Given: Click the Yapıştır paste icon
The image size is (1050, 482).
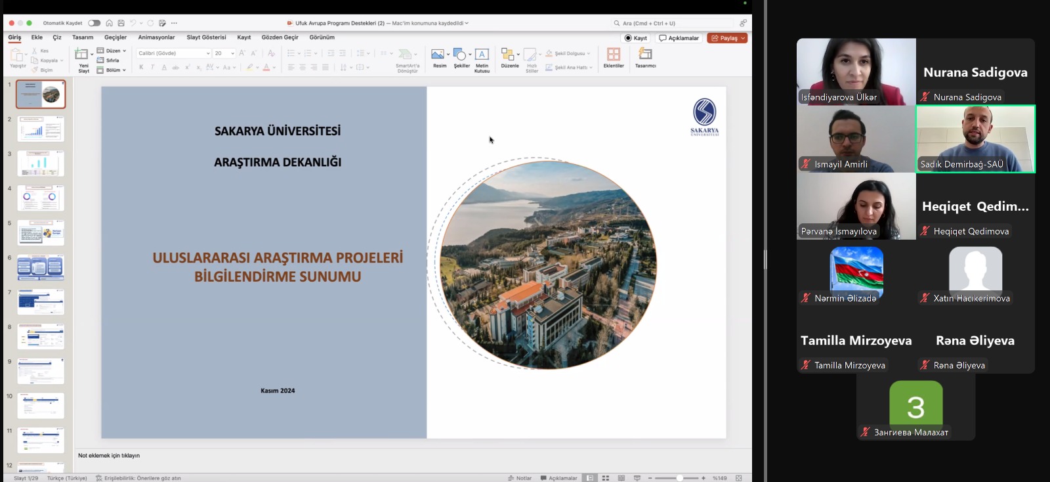Looking at the screenshot, I should pos(17,55).
